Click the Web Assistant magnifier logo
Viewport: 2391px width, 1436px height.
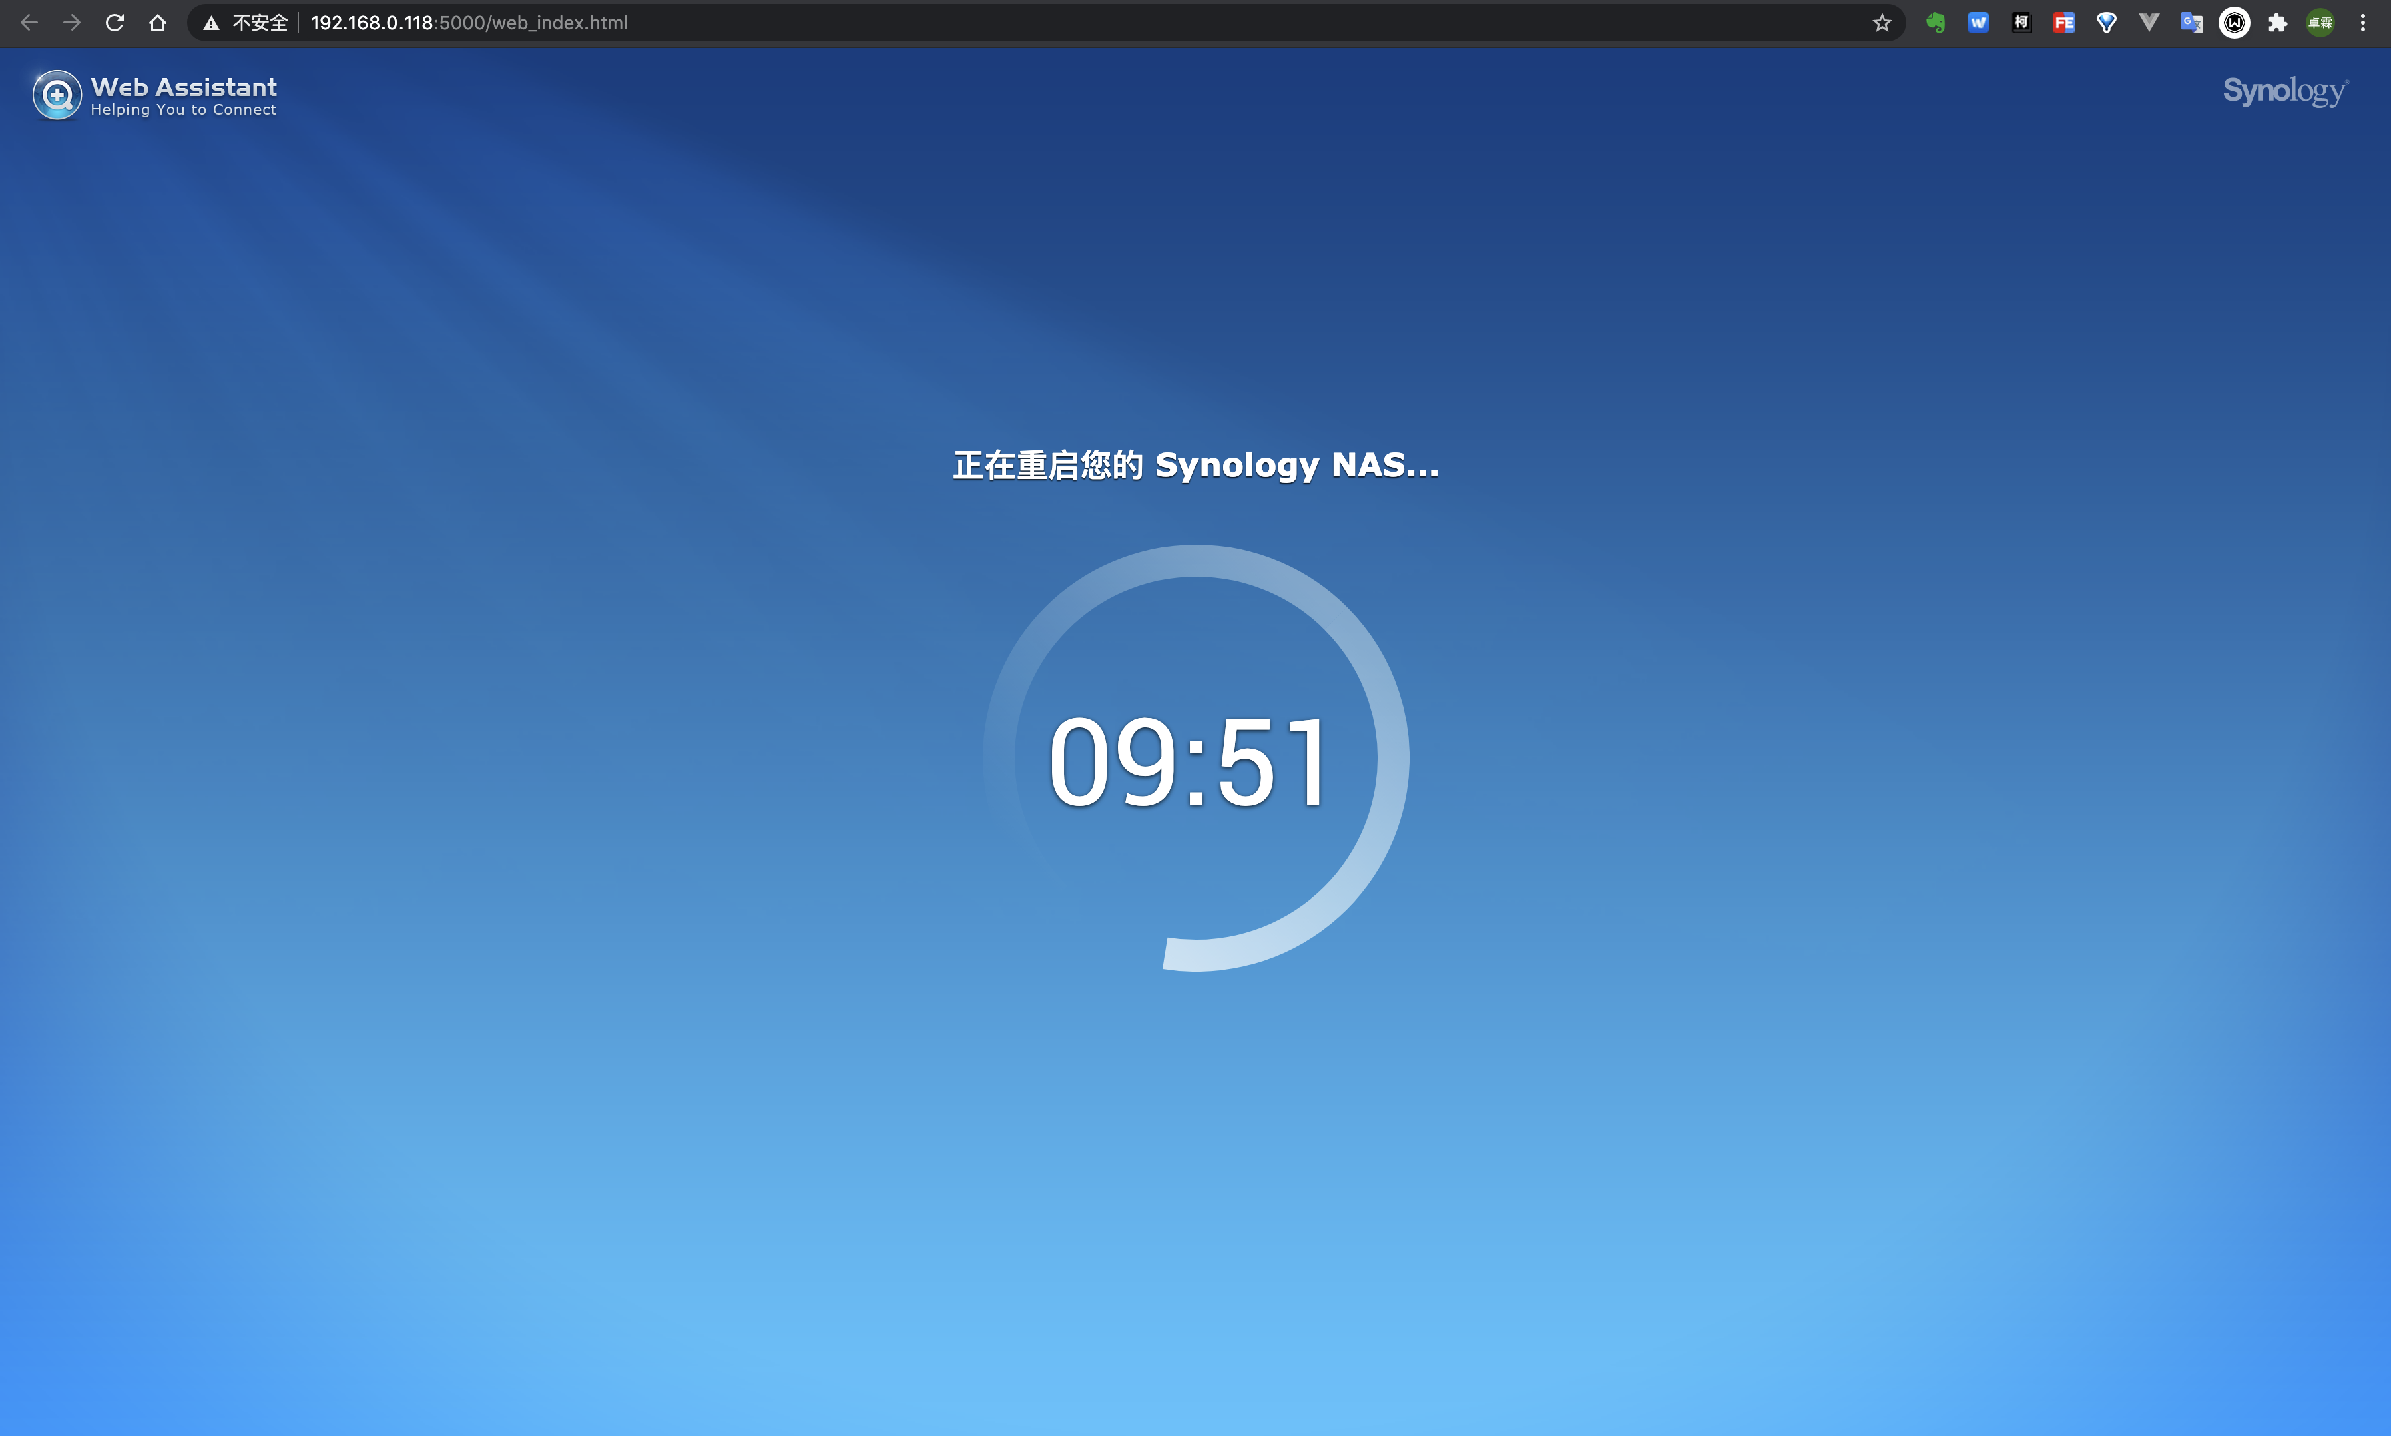point(57,95)
